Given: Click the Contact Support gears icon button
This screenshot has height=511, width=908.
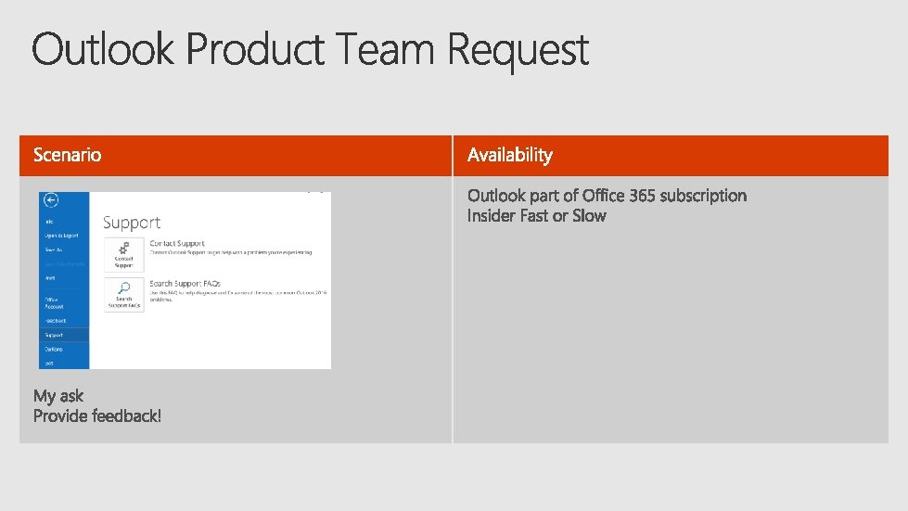Looking at the screenshot, I should coord(124,255).
